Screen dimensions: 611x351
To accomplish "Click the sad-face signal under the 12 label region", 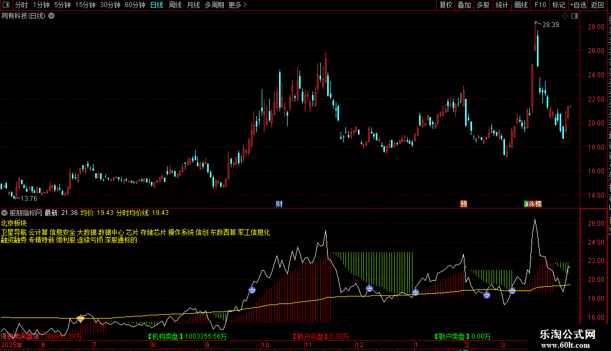I will coord(369,288).
